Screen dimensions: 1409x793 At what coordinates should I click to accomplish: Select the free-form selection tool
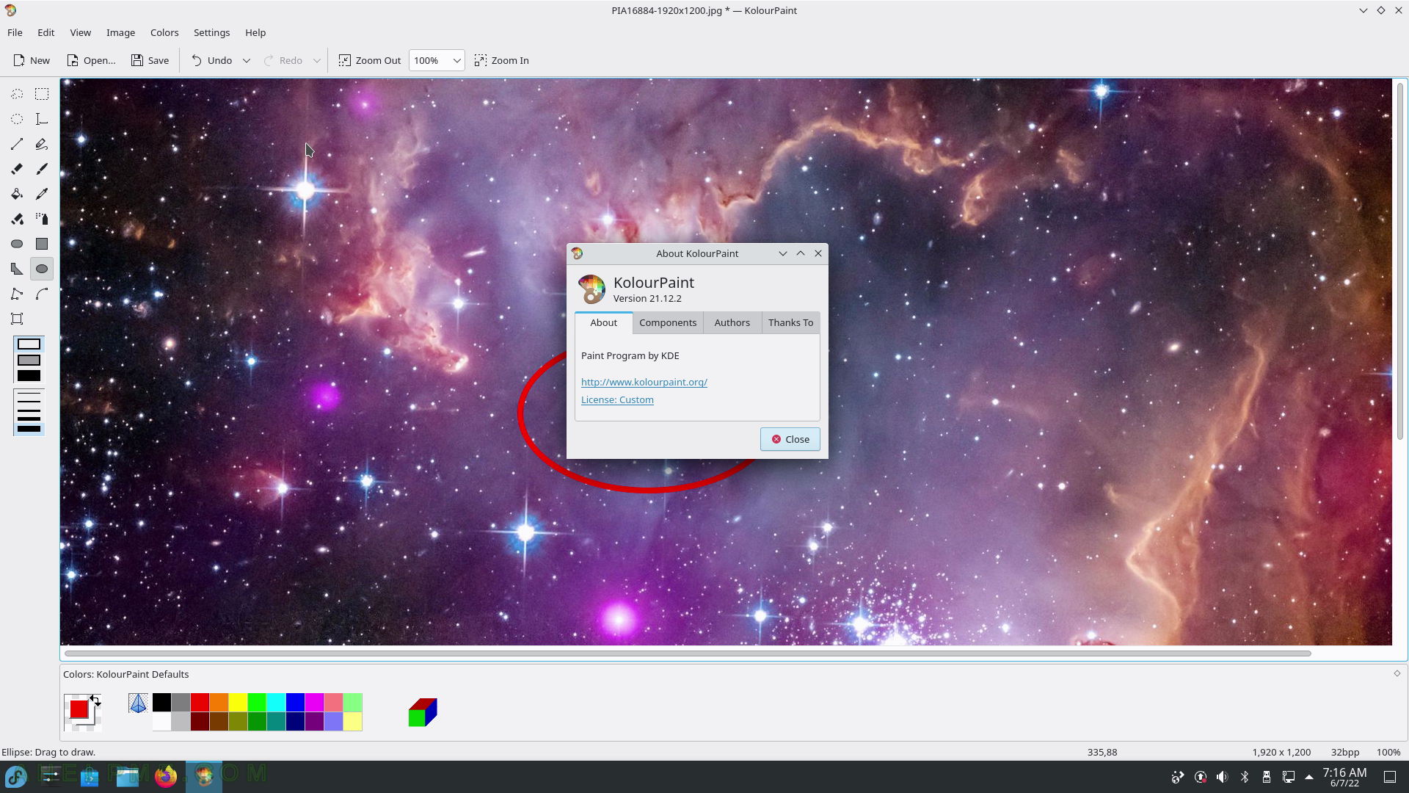[17, 94]
